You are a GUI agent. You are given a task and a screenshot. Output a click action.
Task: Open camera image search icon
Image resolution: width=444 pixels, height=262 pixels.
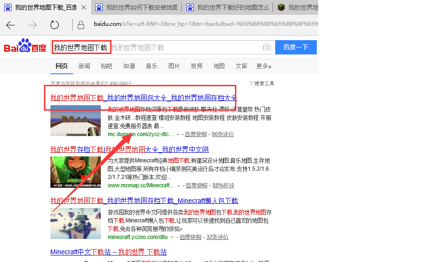[267, 47]
